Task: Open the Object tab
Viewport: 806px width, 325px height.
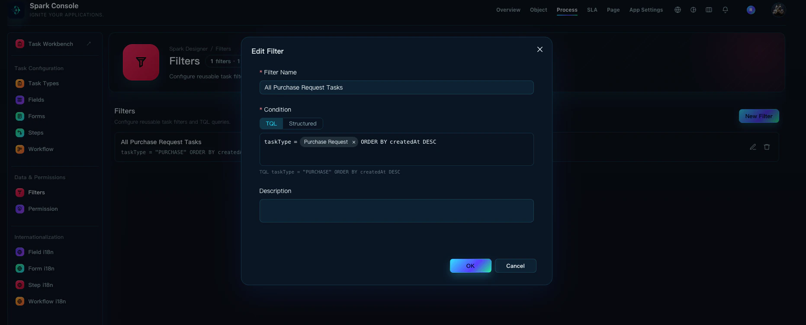Action: tap(539, 10)
